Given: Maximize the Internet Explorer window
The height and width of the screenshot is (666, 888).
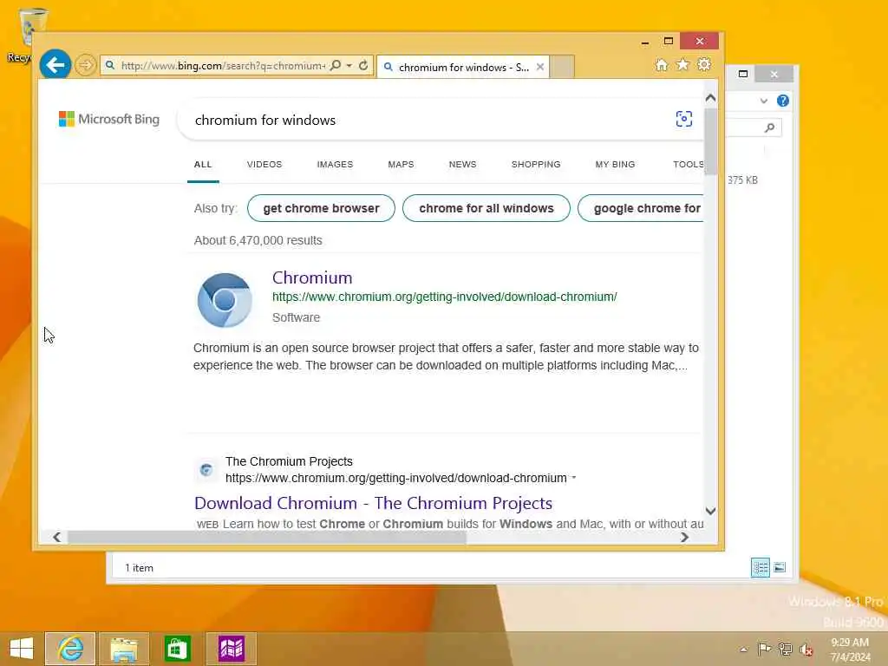Looking at the screenshot, I should [x=669, y=42].
